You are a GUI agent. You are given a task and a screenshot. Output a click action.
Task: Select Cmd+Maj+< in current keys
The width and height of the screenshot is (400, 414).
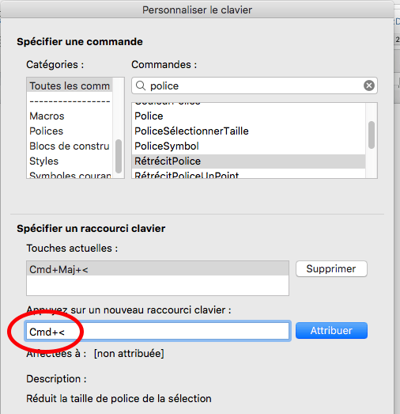click(157, 269)
